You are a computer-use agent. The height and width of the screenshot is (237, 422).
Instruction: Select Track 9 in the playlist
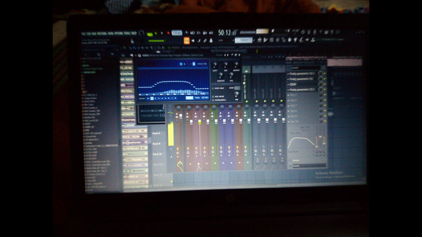(x=156, y=144)
